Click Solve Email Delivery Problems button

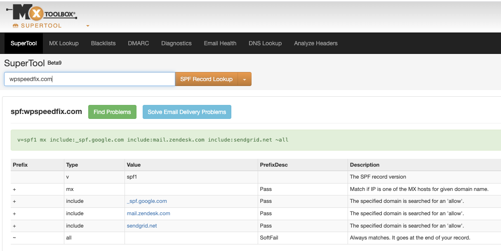click(187, 112)
